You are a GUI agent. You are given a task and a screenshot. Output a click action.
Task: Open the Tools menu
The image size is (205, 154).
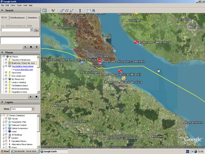tap(19, 5)
